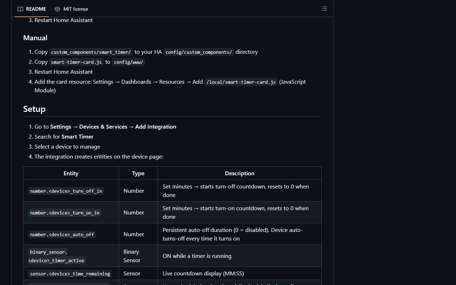Viewport: 456px width, 285px height.
Task: Click the "/local/smart-timer-card.js" resource path
Action: [x=241, y=82]
